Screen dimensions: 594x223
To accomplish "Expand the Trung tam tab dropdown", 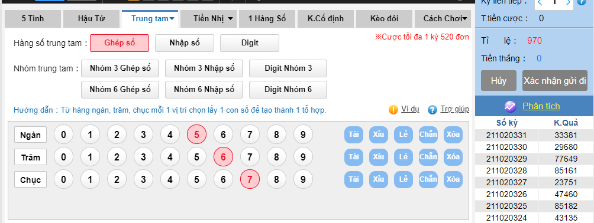I will [x=172, y=18].
